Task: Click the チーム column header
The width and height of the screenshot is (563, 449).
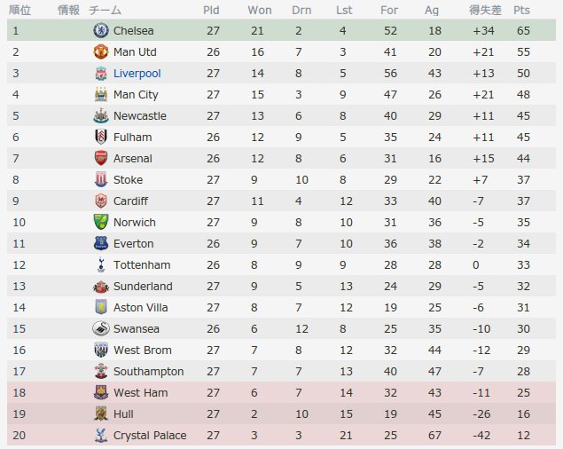Action: (105, 10)
